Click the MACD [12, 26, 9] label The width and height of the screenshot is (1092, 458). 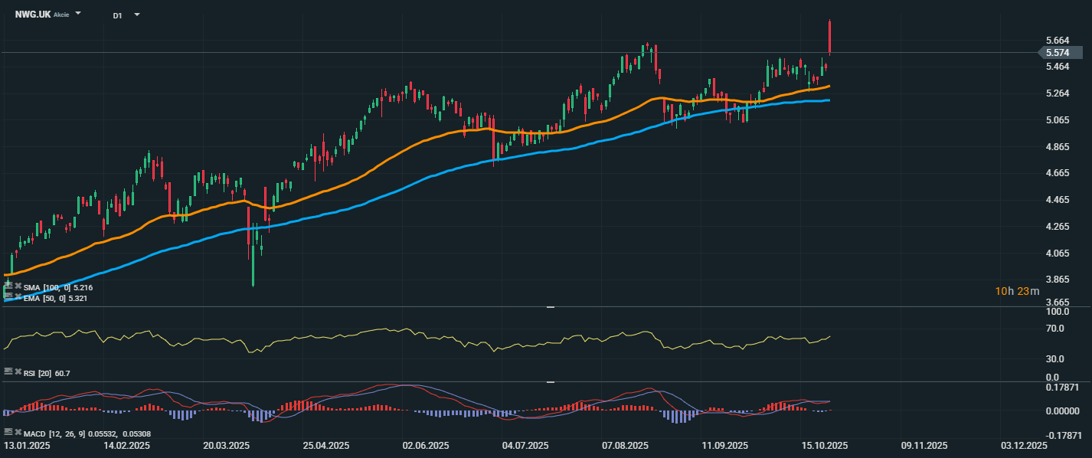pos(51,433)
